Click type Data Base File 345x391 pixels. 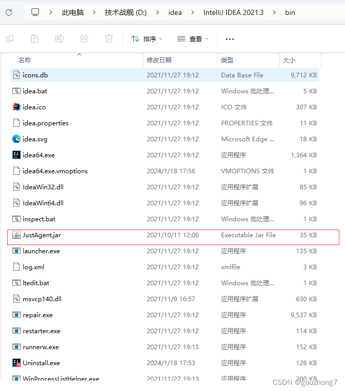pyautogui.click(x=242, y=75)
